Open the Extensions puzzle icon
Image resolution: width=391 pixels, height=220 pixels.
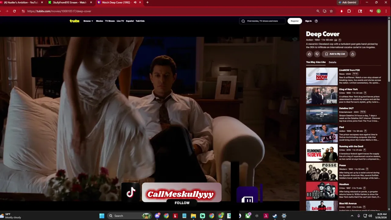pos(349,11)
